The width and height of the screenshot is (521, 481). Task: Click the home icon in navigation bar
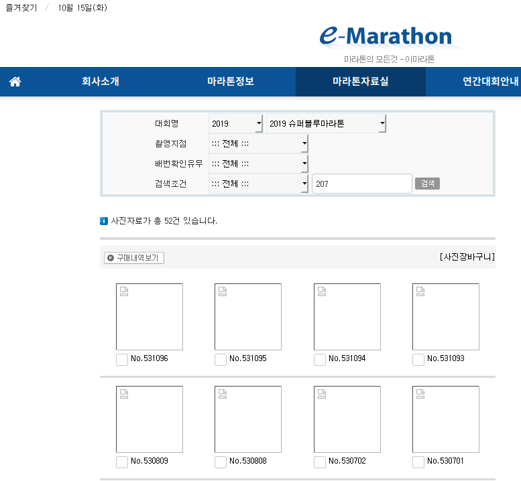(15, 82)
